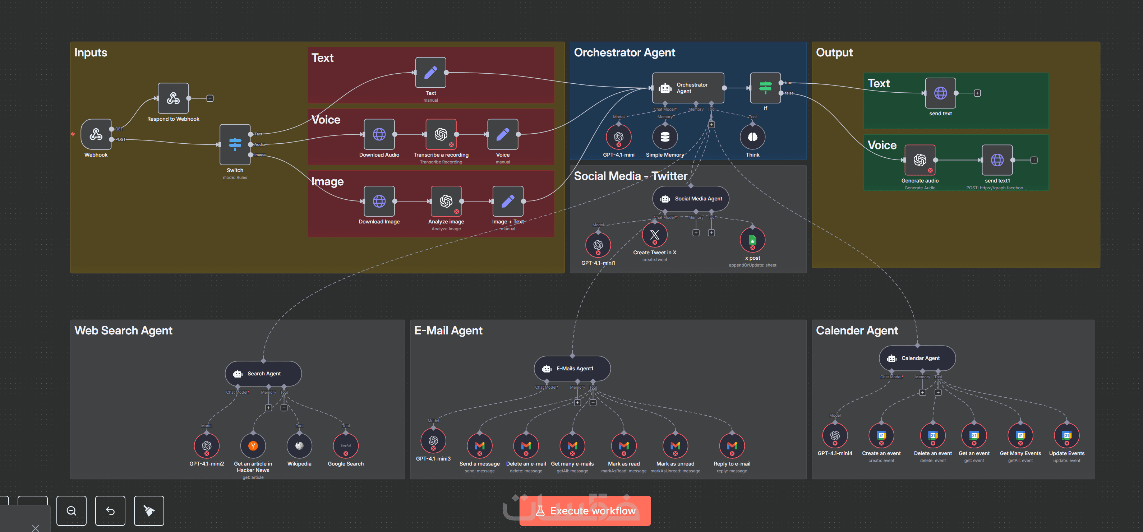Open the Think tool node
This screenshot has width=1143, height=532.
click(752, 137)
